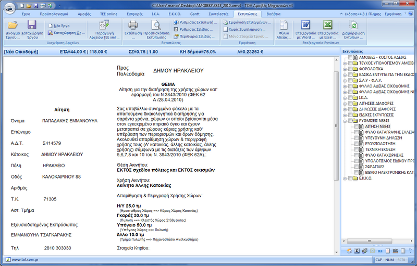Click the Καταχώρηση Έργου save icon
The width and height of the screenshot is (417, 266).
[x=31, y=26]
